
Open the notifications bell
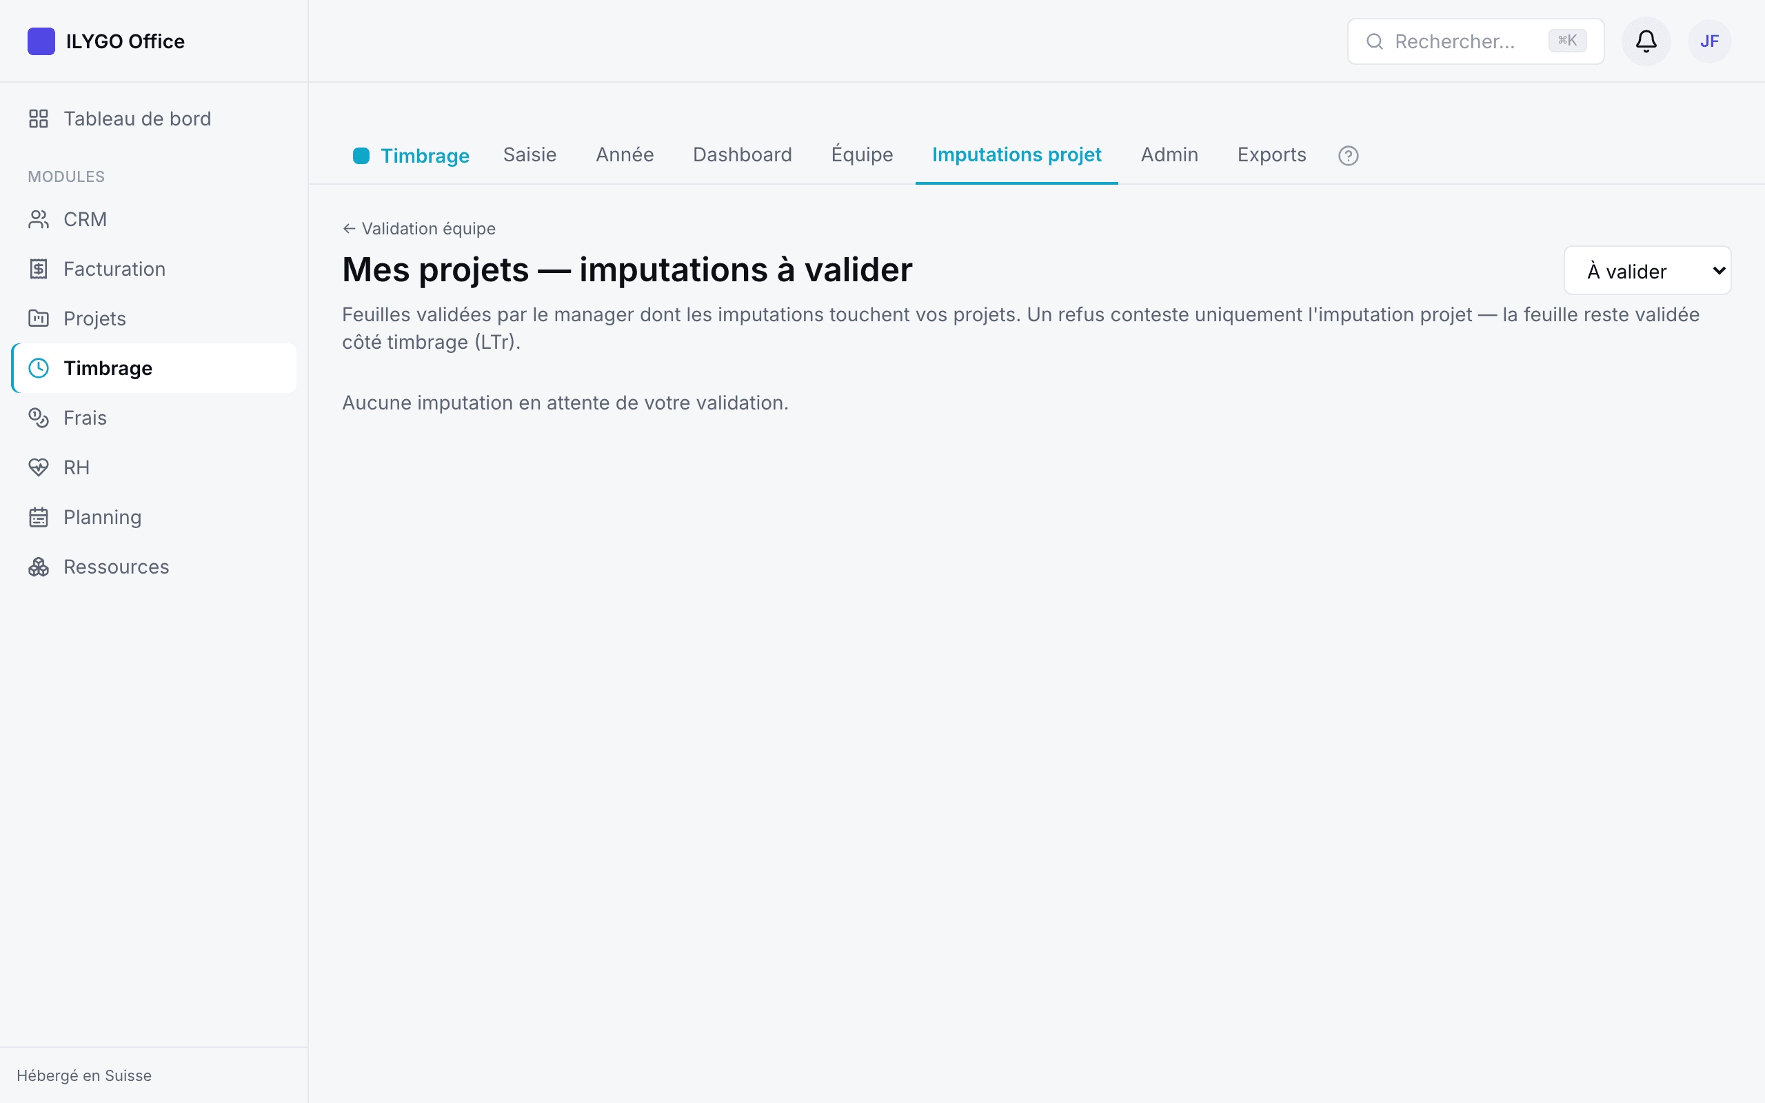coord(1646,41)
